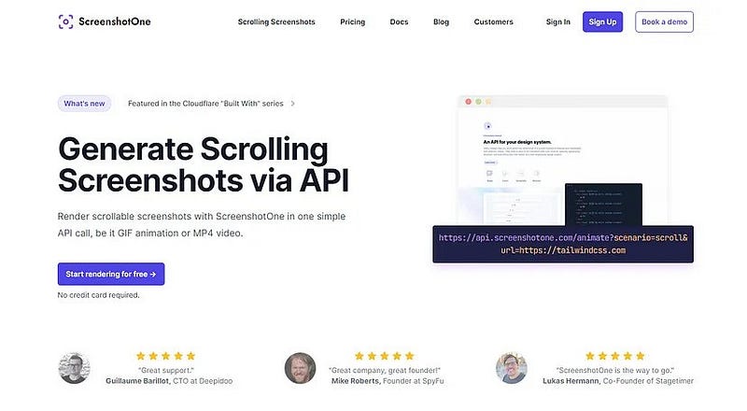This screenshot has width=747, height=411.
Task: Click the Sign In link
Action: click(557, 21)
